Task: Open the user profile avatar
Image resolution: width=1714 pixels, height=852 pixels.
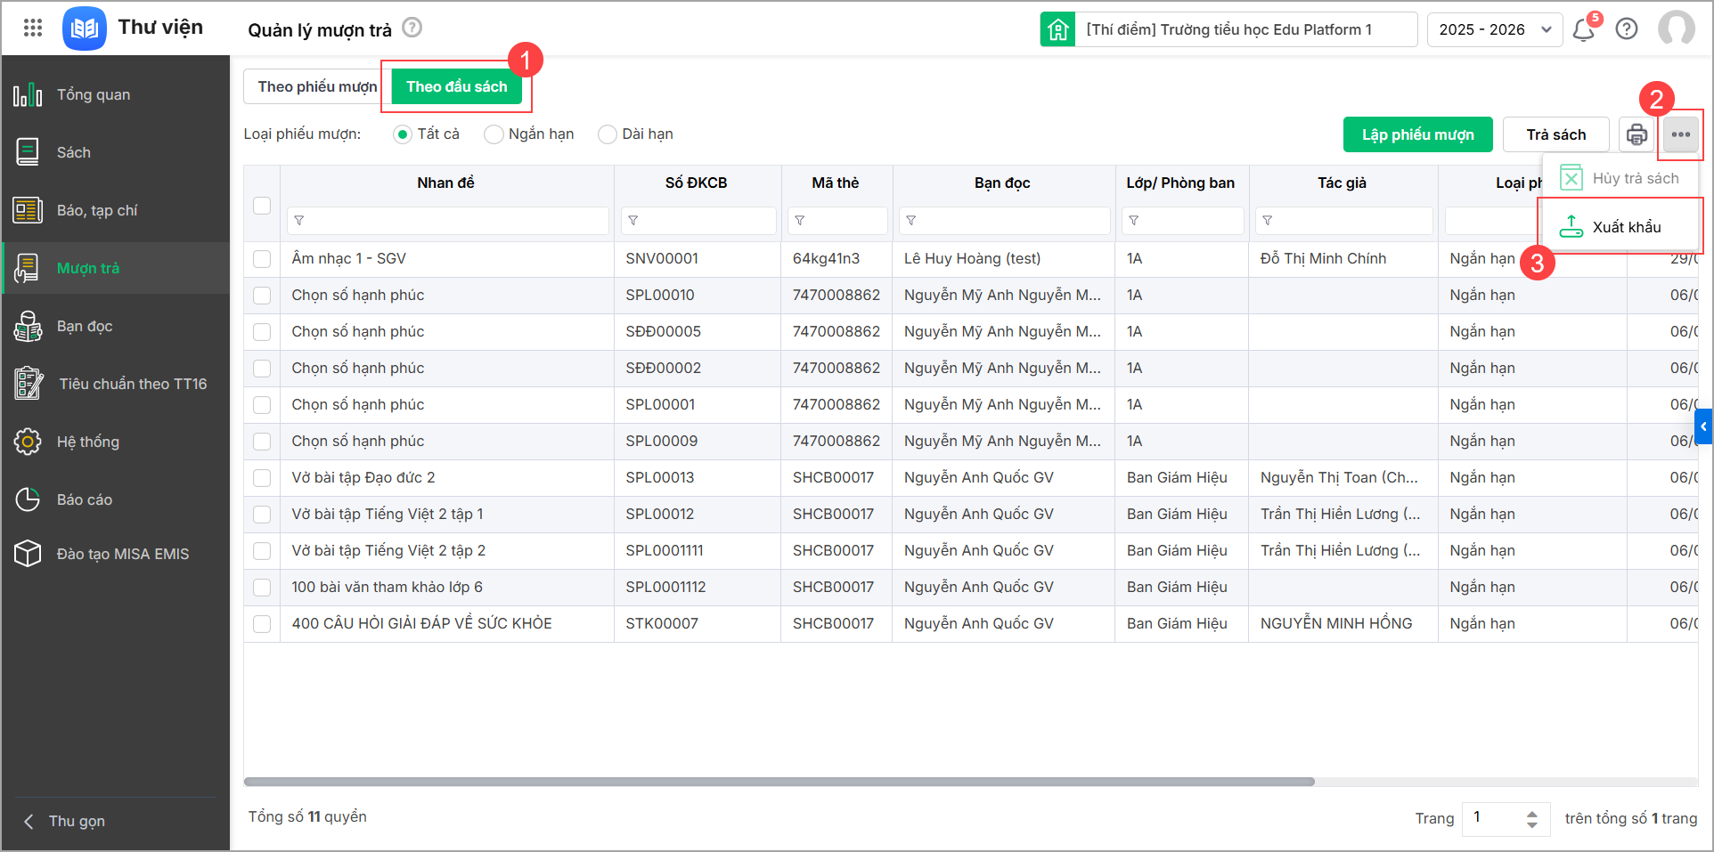Action: pyautogui.click(x=1676, y=28)
